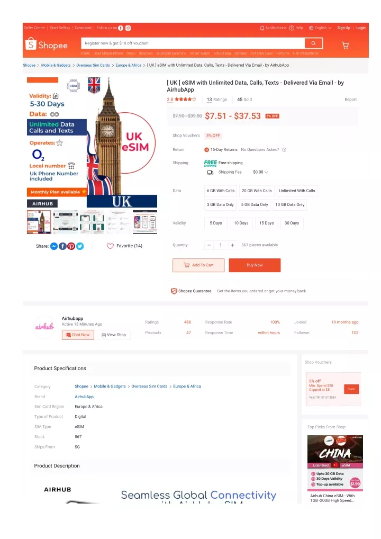Screen dimensions: 381x539
Task: Open the English language dropdown
Action: 320,28
